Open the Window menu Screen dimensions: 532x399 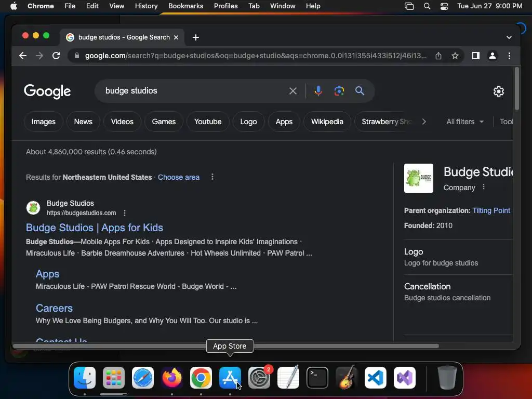coord(283,6)
